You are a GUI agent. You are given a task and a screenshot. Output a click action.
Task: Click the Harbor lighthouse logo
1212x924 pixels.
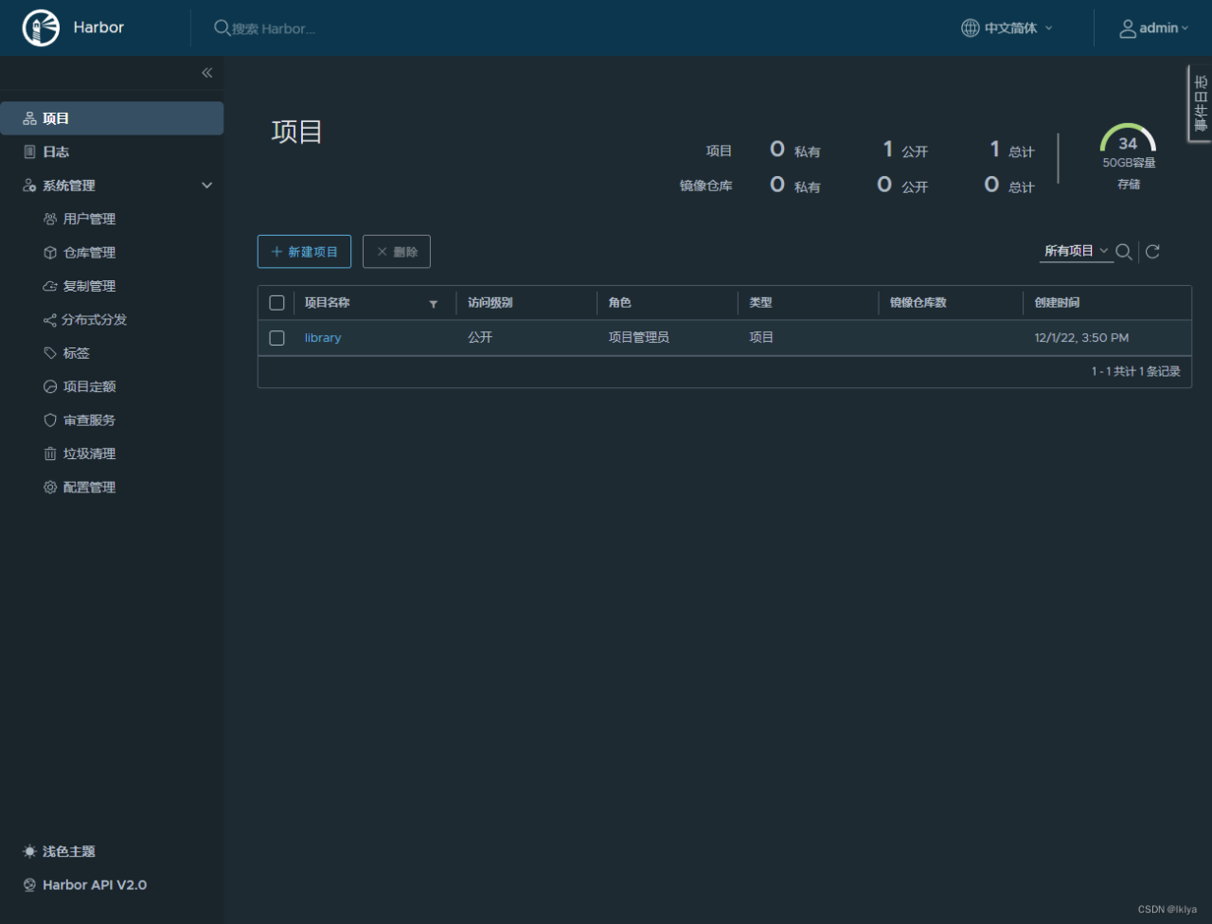pyautogui.click(x=41, y=28)
